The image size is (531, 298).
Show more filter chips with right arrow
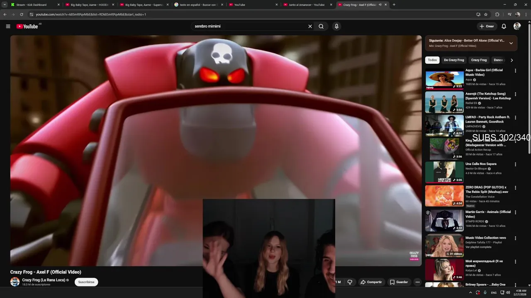click(512, 60)
